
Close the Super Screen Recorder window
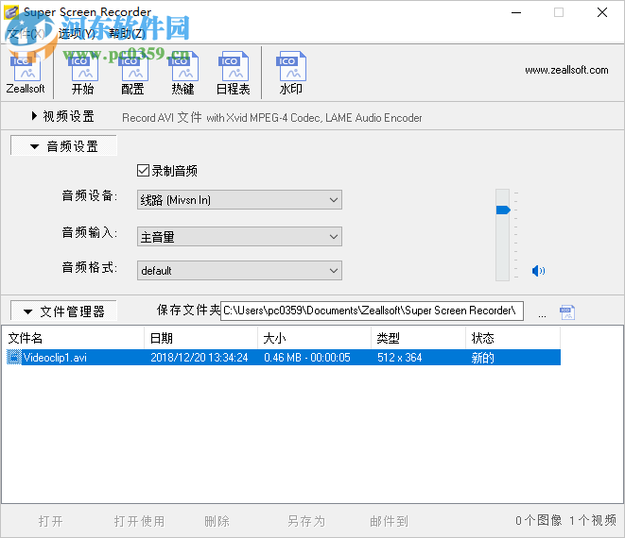pos(602,12)
